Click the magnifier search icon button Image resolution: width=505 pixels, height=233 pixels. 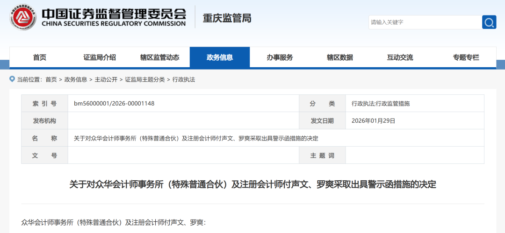(489, 22)
